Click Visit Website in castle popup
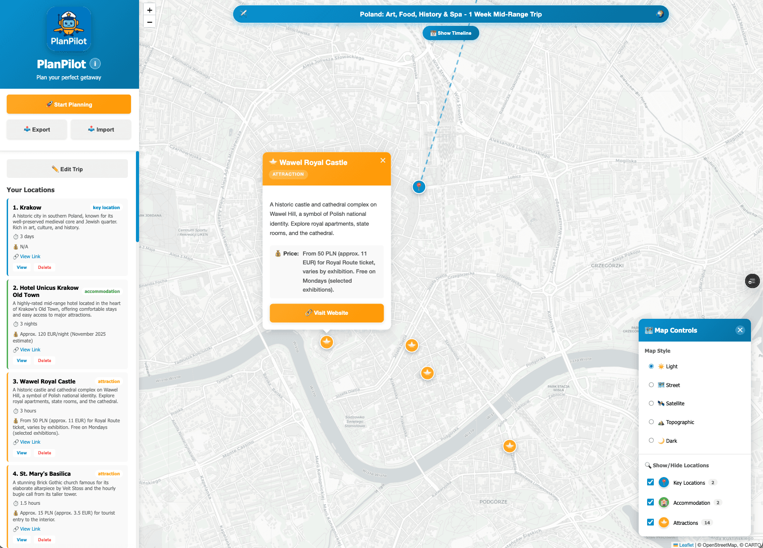The width and height of the screenshot is (763, 548). 327,313
